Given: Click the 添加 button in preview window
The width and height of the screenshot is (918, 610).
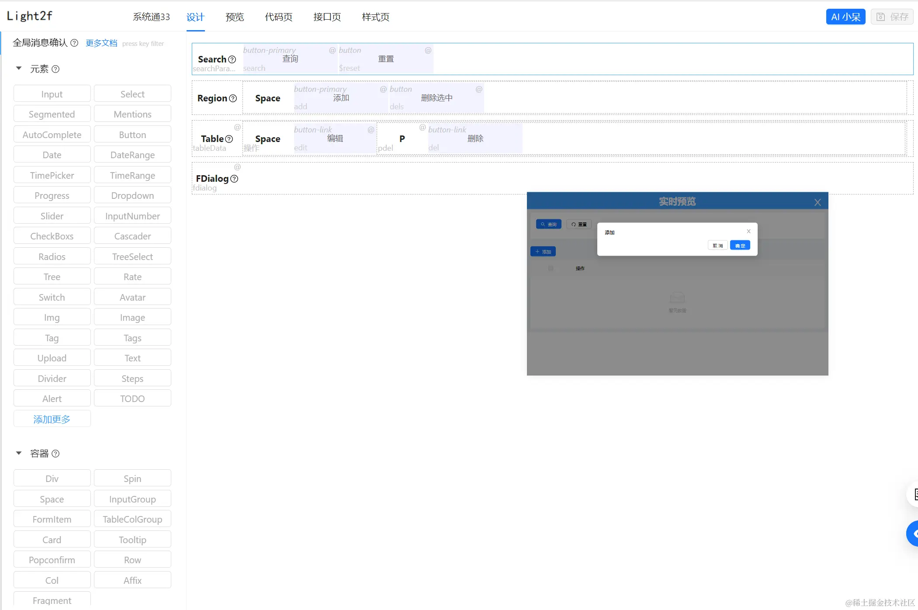Looking at the screenshot, I should click(x=543, y=252).
